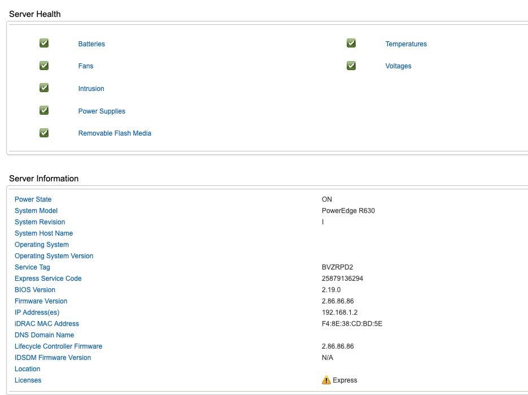528x395 pixels.
Task: View the Temperatures health details
Action: pos(406,44)
